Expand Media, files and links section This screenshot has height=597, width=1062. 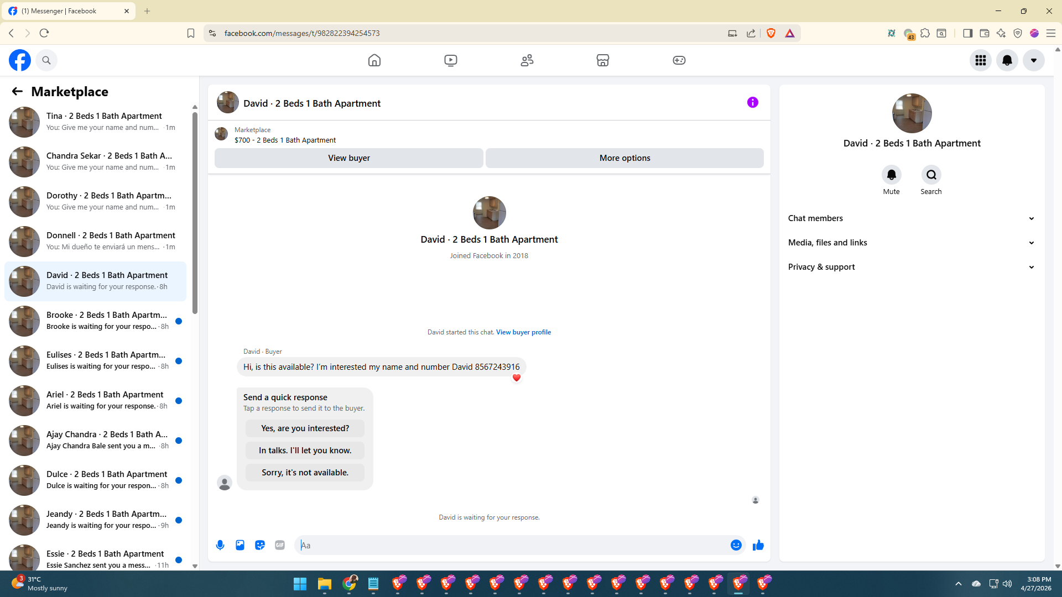coord(912,243)
